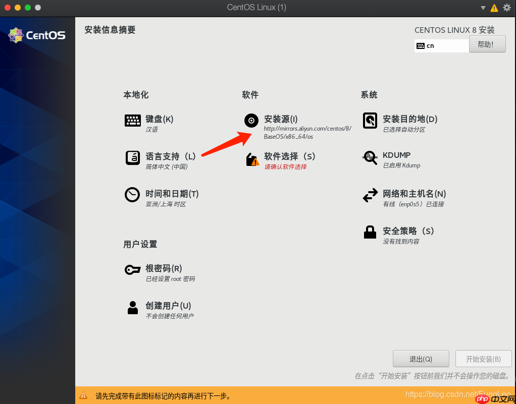The width and height of the screenshot is (516, 404).
Task: Open 网络和主机名(N) network label
Action: [x=415, y=194]
